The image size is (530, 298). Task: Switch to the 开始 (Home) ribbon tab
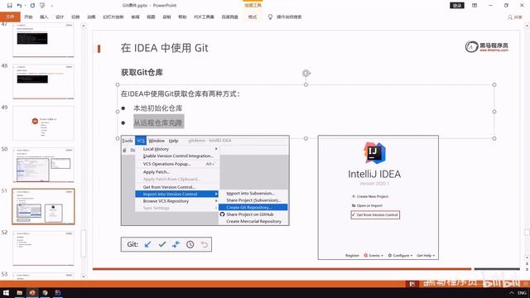pos(28,17)
